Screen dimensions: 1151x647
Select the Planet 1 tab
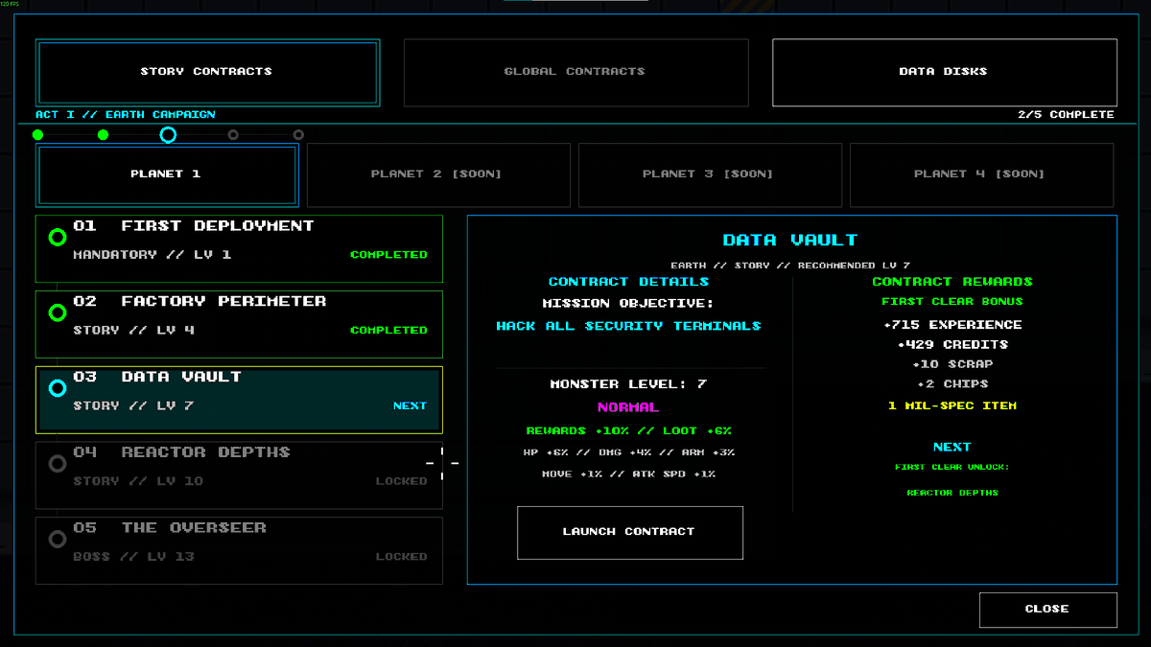(167, 174)
